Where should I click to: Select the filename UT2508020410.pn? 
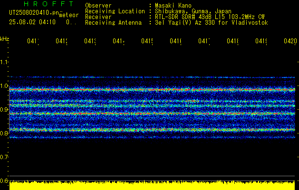coord(34,13)
